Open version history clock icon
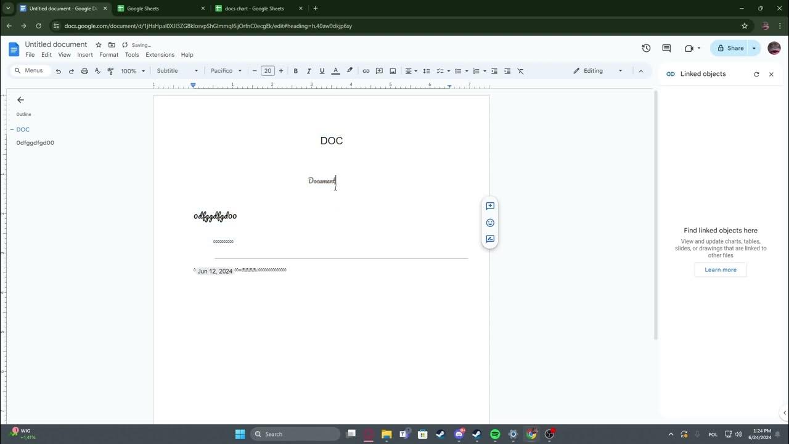Image resolution: width=789 pixels, height=444 pixels. 646,48
